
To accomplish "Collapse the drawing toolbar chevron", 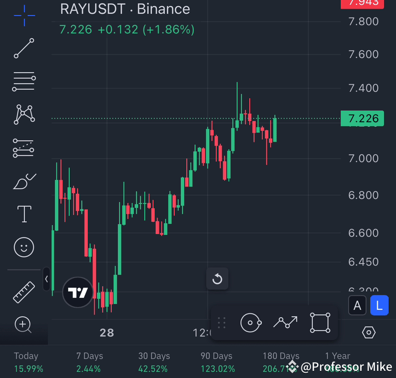I will (46, 279).
